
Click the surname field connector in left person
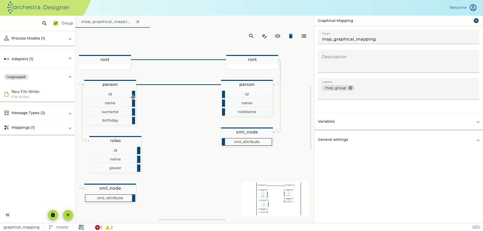point(134,112)
